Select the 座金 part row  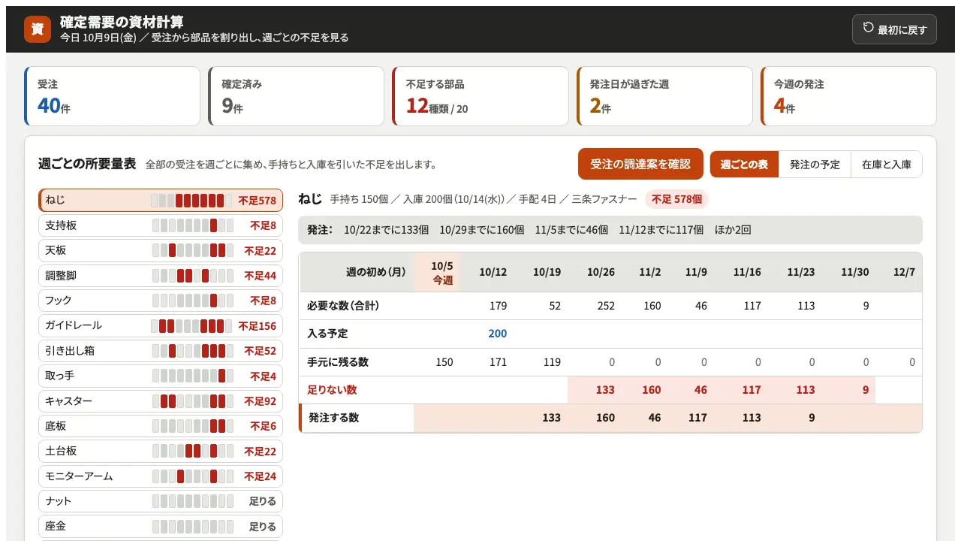(161, 526)
